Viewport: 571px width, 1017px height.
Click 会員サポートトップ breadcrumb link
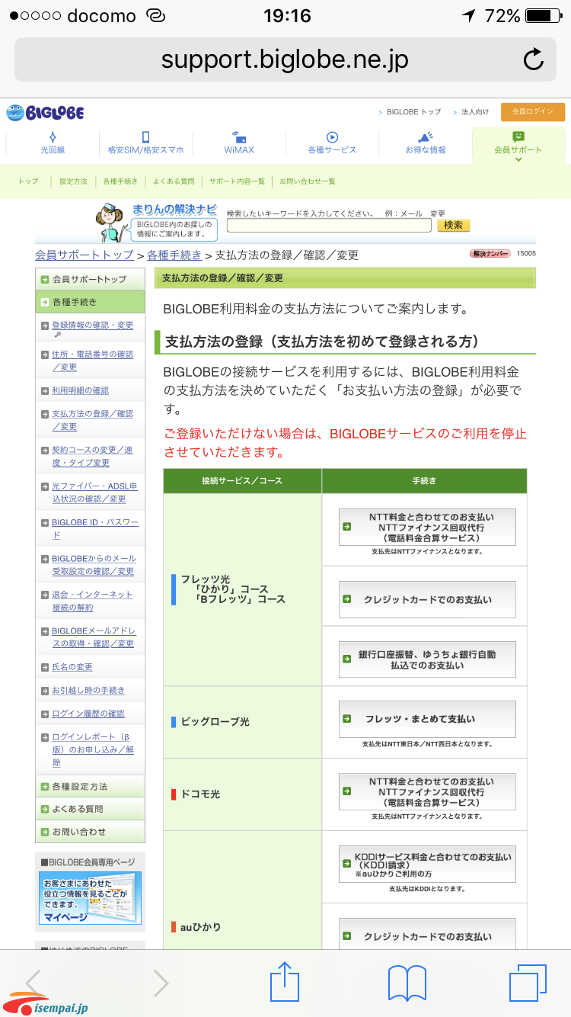coord(85,255)
